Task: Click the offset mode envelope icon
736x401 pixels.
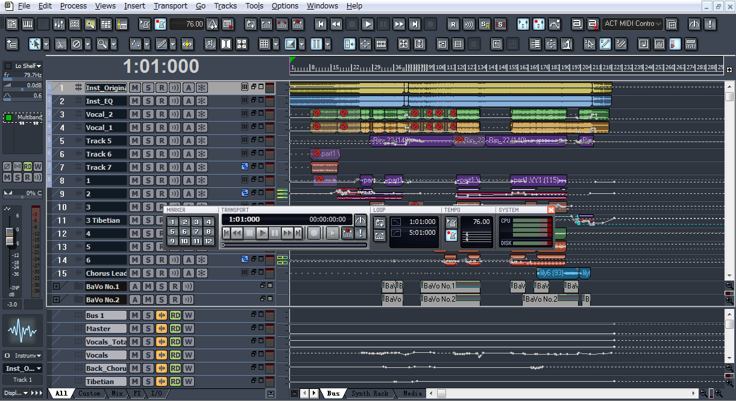Action: [x=555, y=24]
